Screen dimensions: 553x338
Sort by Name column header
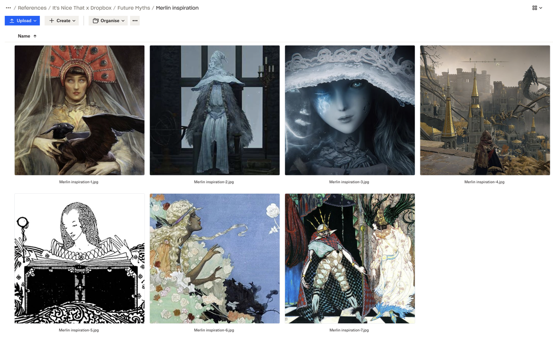click(x=24, y=36)
